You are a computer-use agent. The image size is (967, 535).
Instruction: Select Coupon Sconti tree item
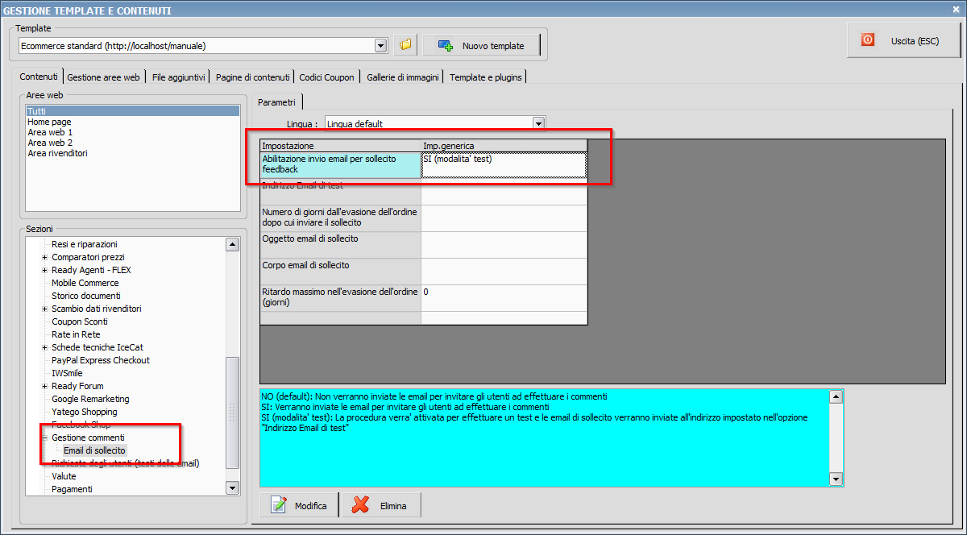(79, 321)
